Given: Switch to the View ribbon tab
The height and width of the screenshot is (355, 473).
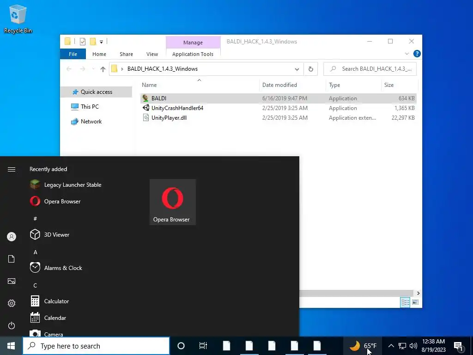Looking at the screenshot, I should pyautogui.click(x=152, y=54).
